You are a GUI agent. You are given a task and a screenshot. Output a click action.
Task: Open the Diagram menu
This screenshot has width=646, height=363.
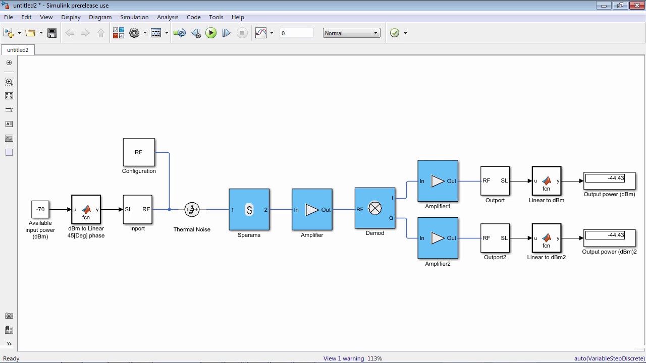click(100, 17)
